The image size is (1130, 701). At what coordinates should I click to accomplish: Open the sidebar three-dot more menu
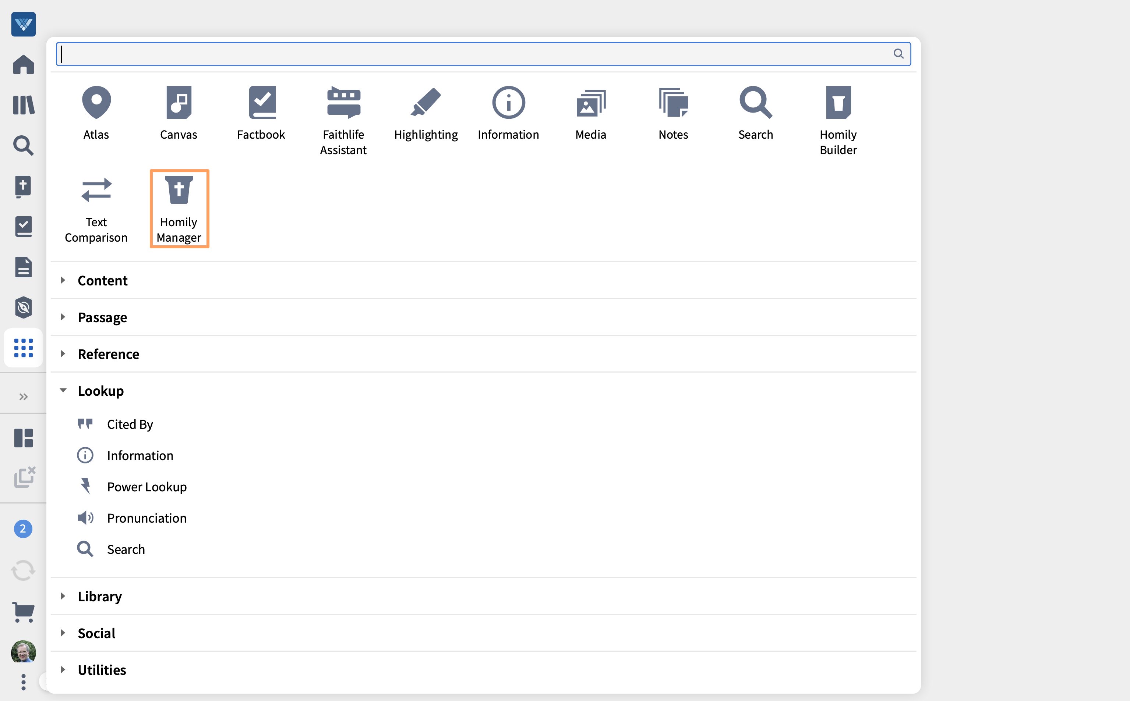pos(23,682)
